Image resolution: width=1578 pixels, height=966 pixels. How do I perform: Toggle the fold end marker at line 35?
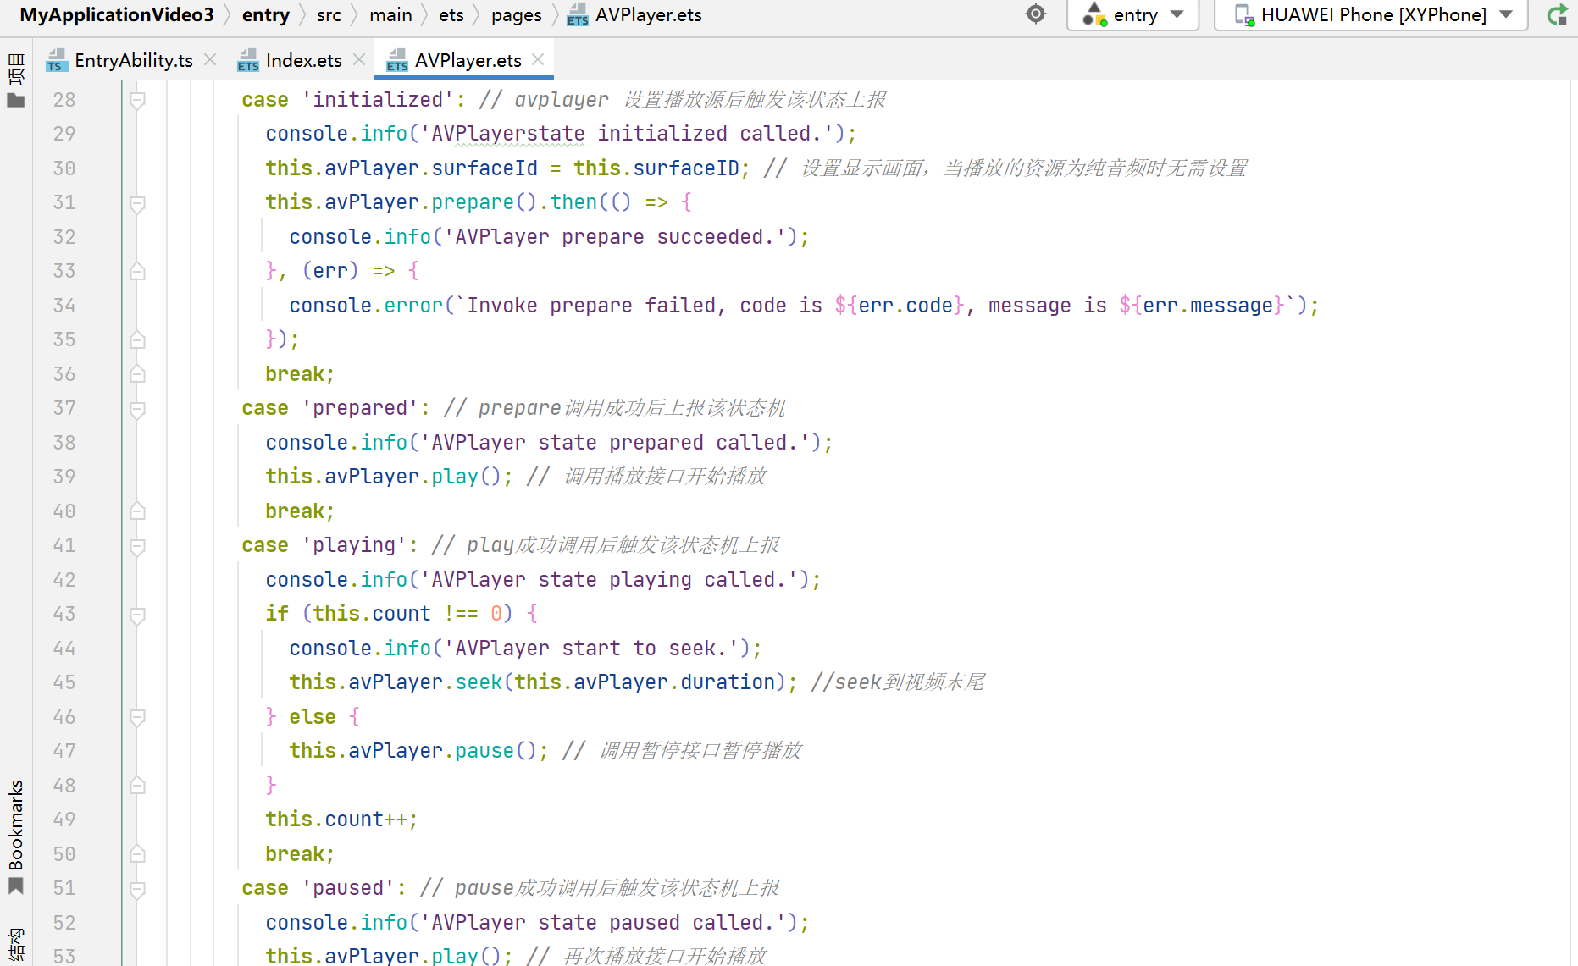[137, 340]
